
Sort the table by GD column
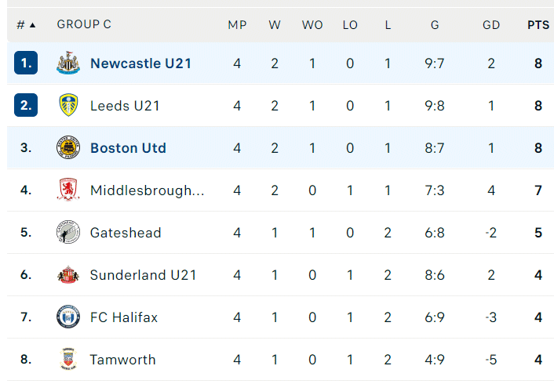coord(491,25)
